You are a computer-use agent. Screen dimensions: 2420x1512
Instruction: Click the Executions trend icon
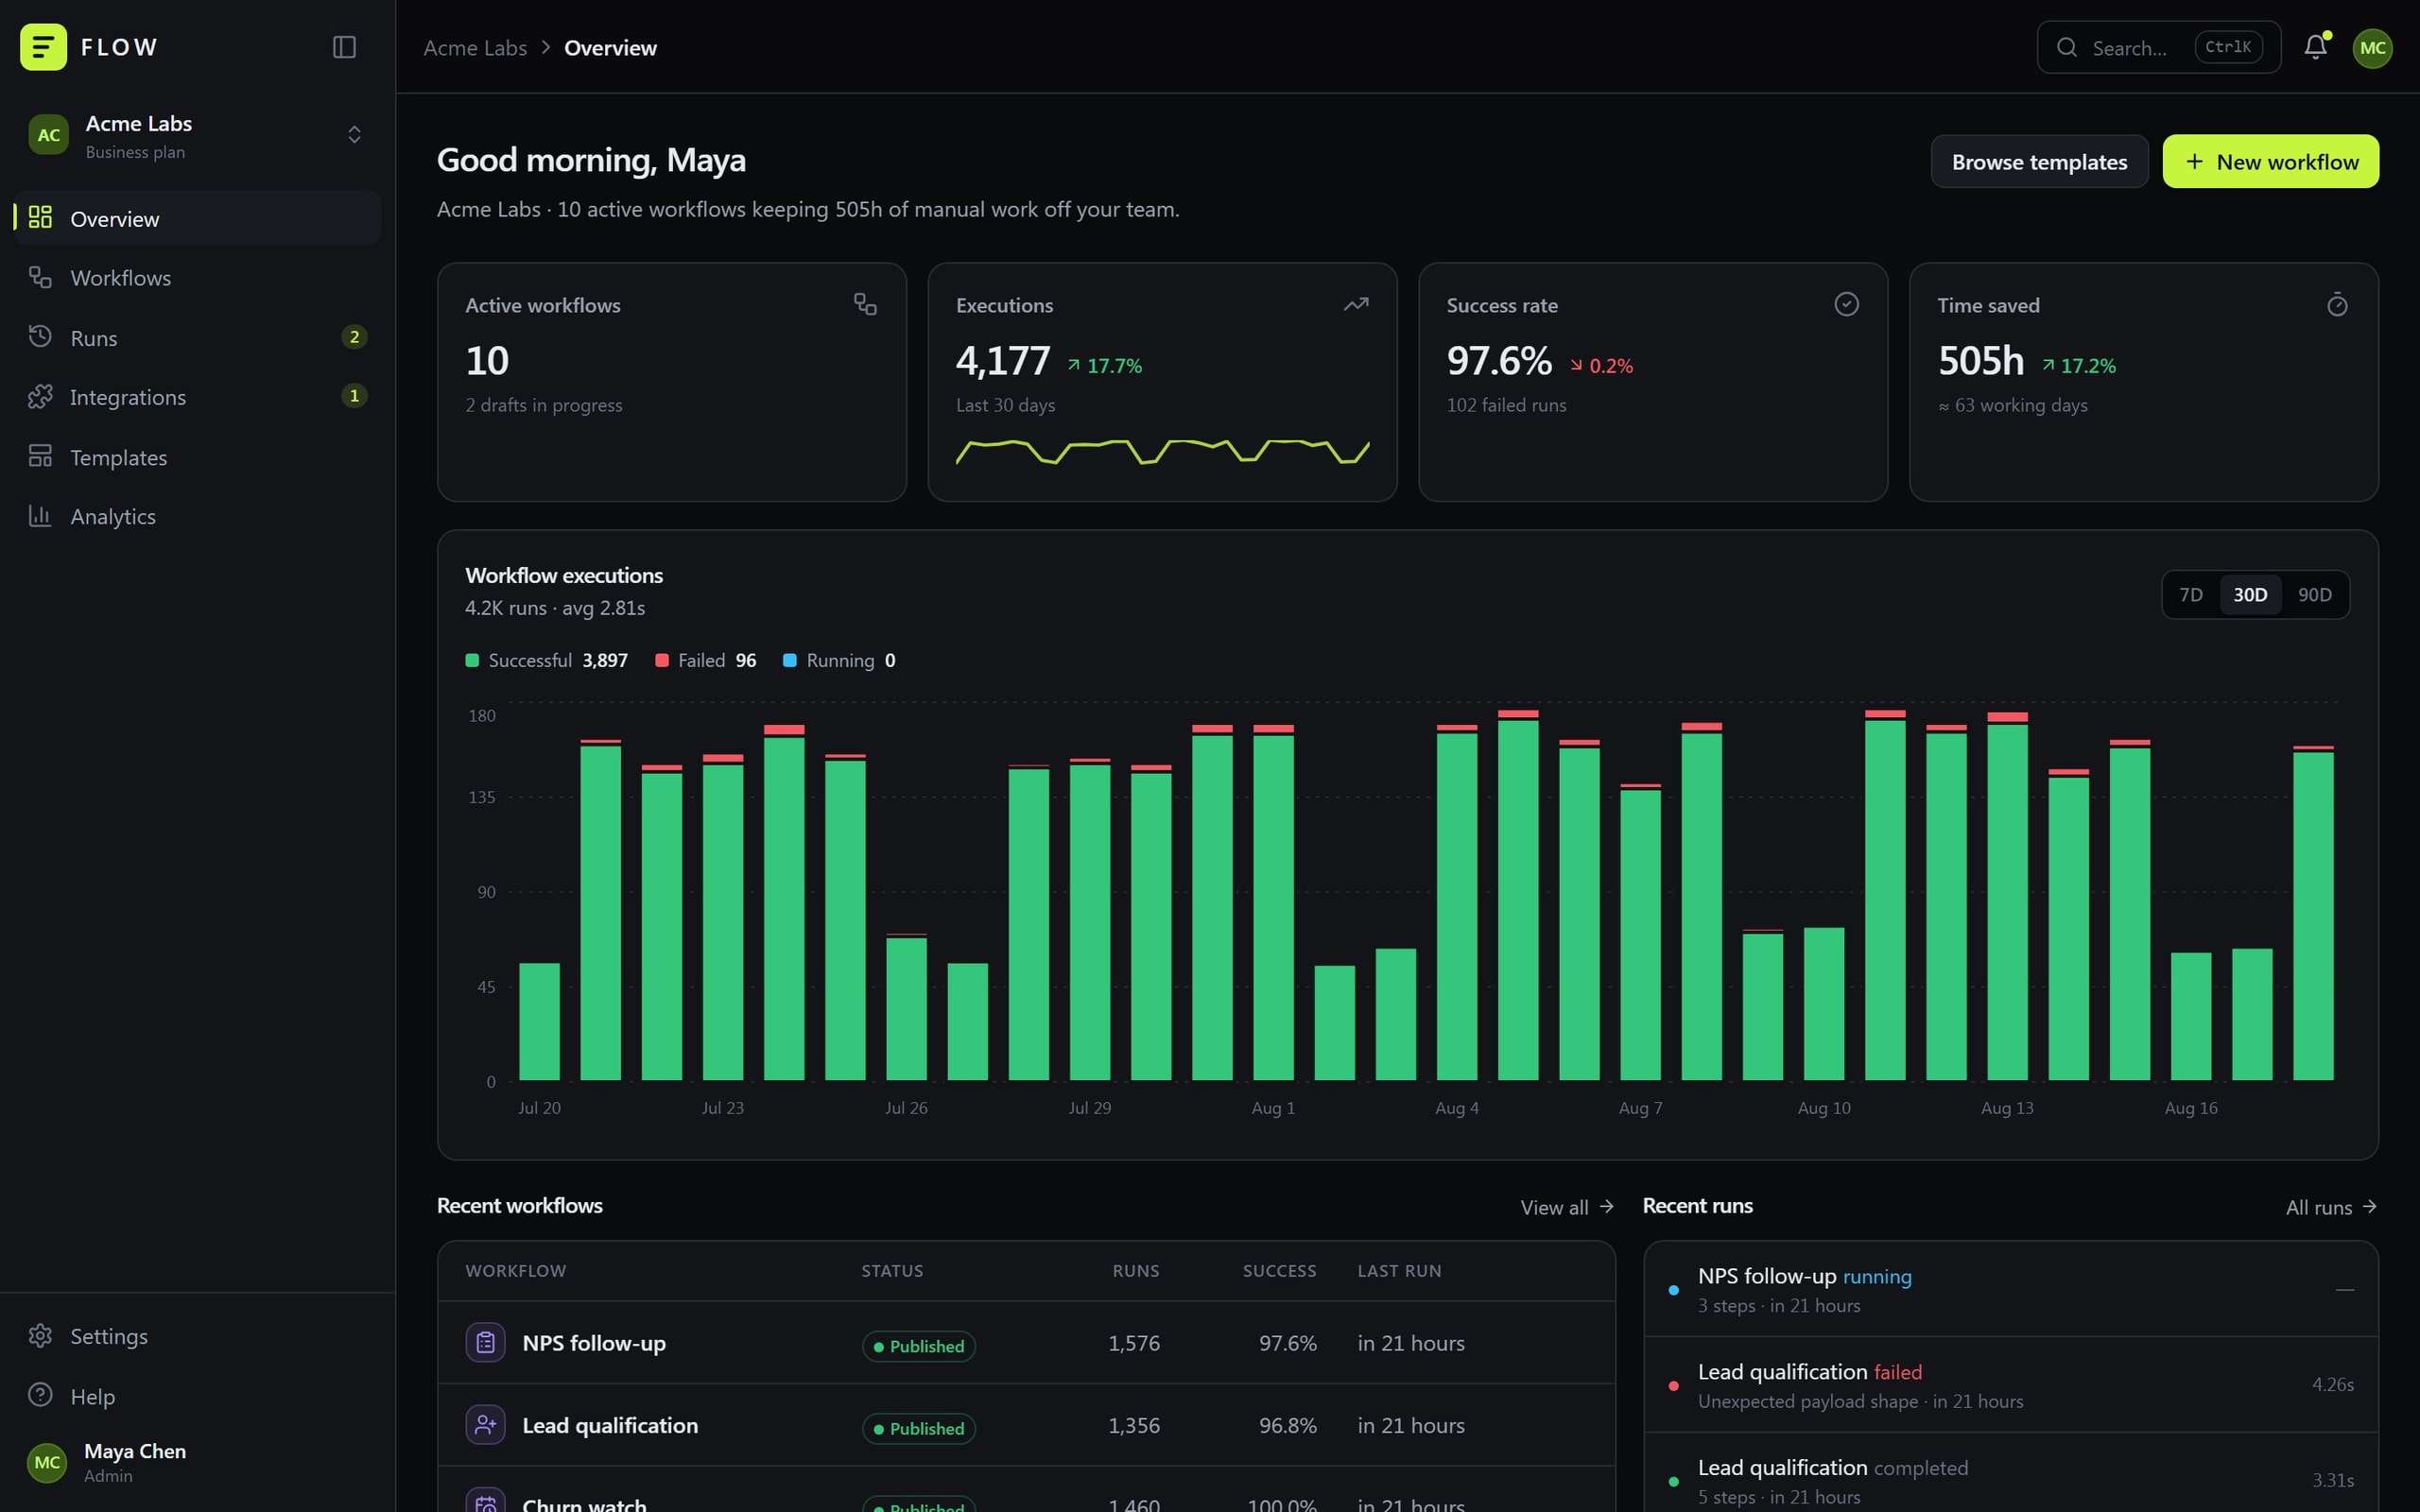(1356, 304)
